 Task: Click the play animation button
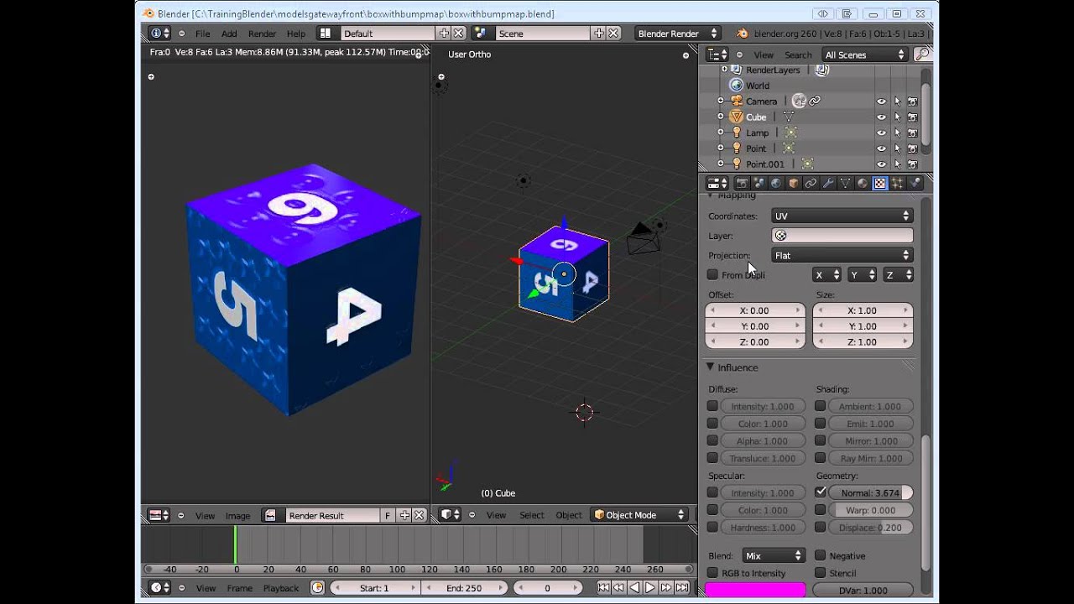pos(650,588)
